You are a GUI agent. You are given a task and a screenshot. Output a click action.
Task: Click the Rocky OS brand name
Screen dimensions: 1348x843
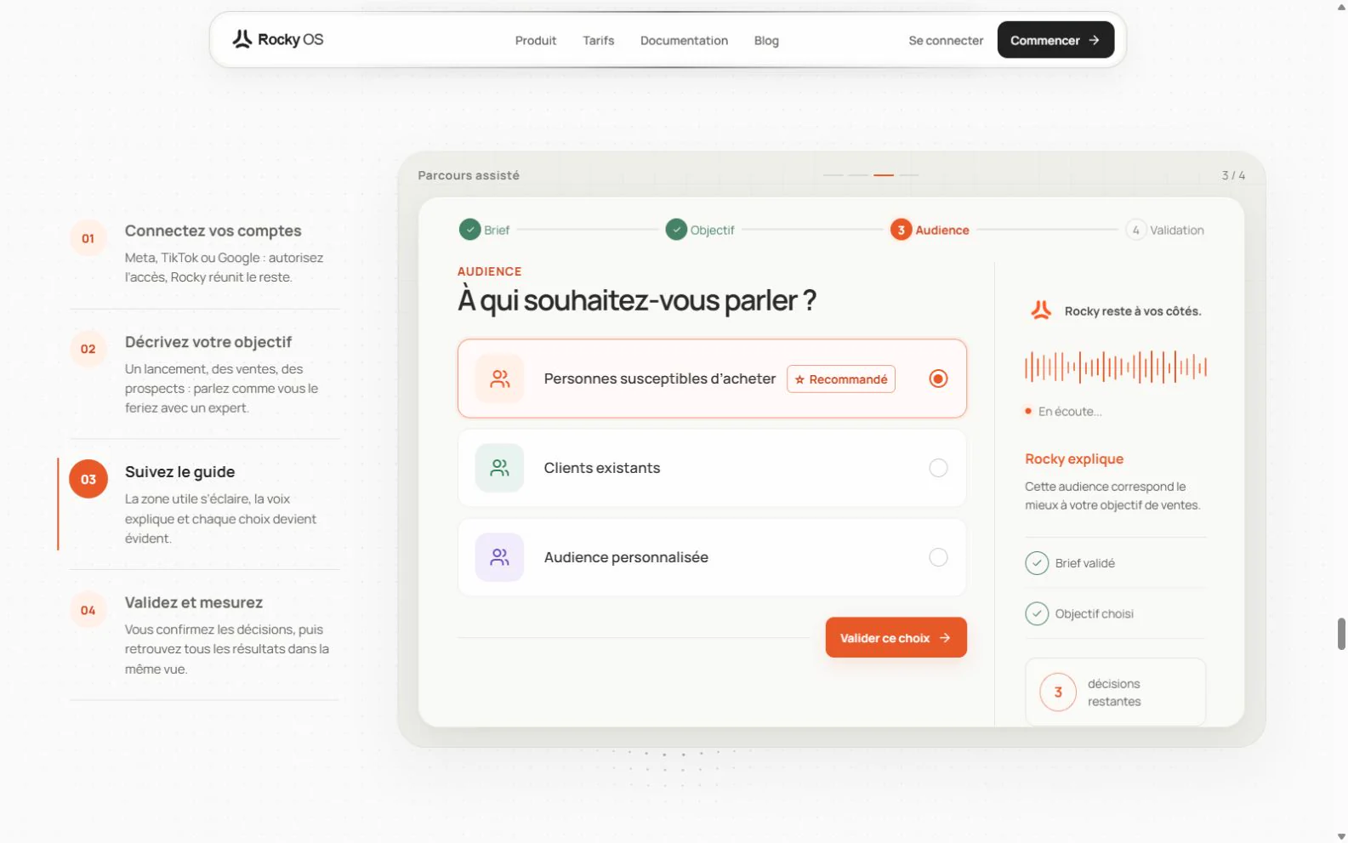tap(291, 40)
